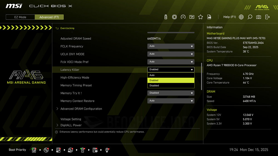The image size is (278, 156).
Task: Change language via the globe icon
Action: (241, 17)
